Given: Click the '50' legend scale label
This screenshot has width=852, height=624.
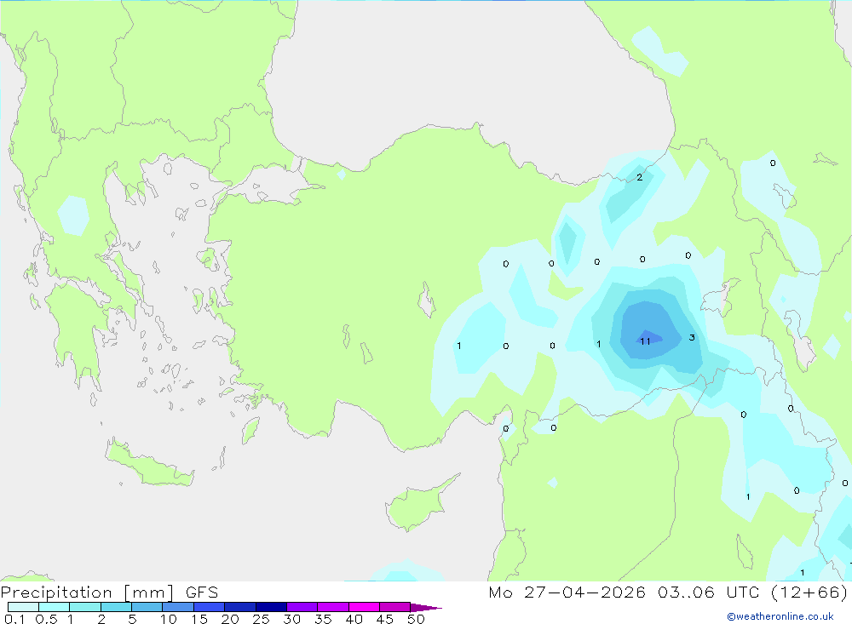Looking at the screenshot, I should pos(417,619).
